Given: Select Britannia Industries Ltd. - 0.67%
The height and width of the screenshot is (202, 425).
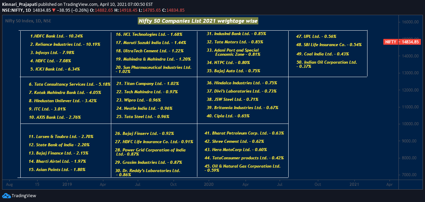Looking at the screenshot, I should [x=242, y=108].
